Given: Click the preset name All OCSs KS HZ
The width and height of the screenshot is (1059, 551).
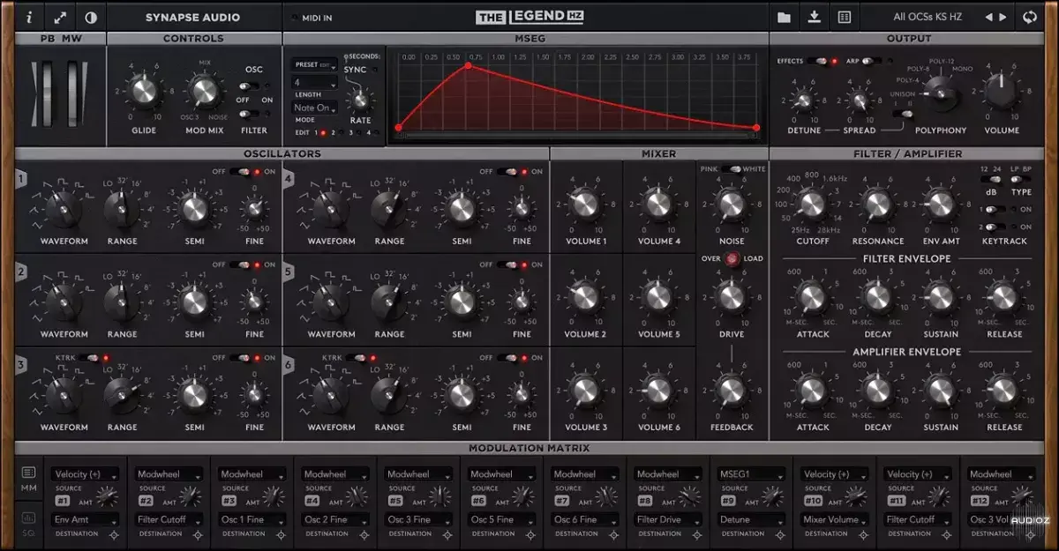Looking at the screenshot, I should click(928, 17).
